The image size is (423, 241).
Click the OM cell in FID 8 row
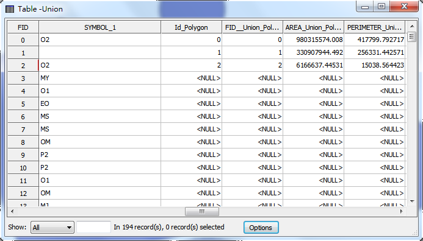100,142
